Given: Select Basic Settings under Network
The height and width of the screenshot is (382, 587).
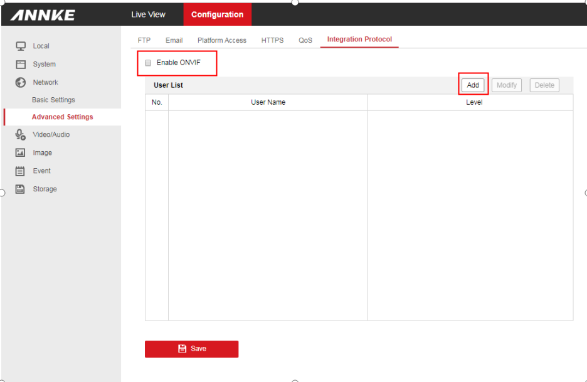Looking at the screenshot, I should click(x=53, y=100).
